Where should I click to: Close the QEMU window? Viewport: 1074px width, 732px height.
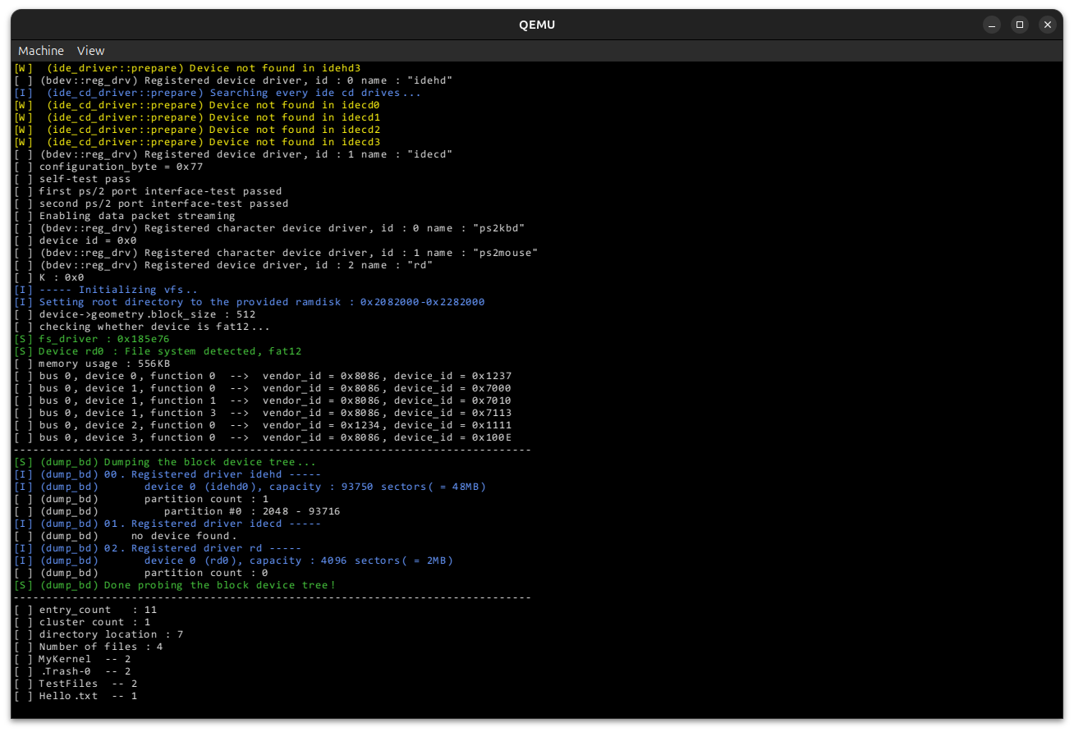point(1047,25)
